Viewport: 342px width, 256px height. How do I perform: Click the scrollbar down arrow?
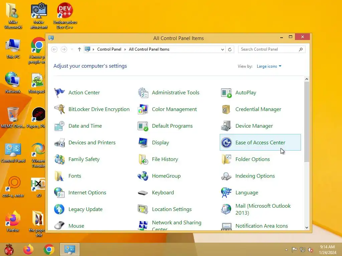pos(307,228)
